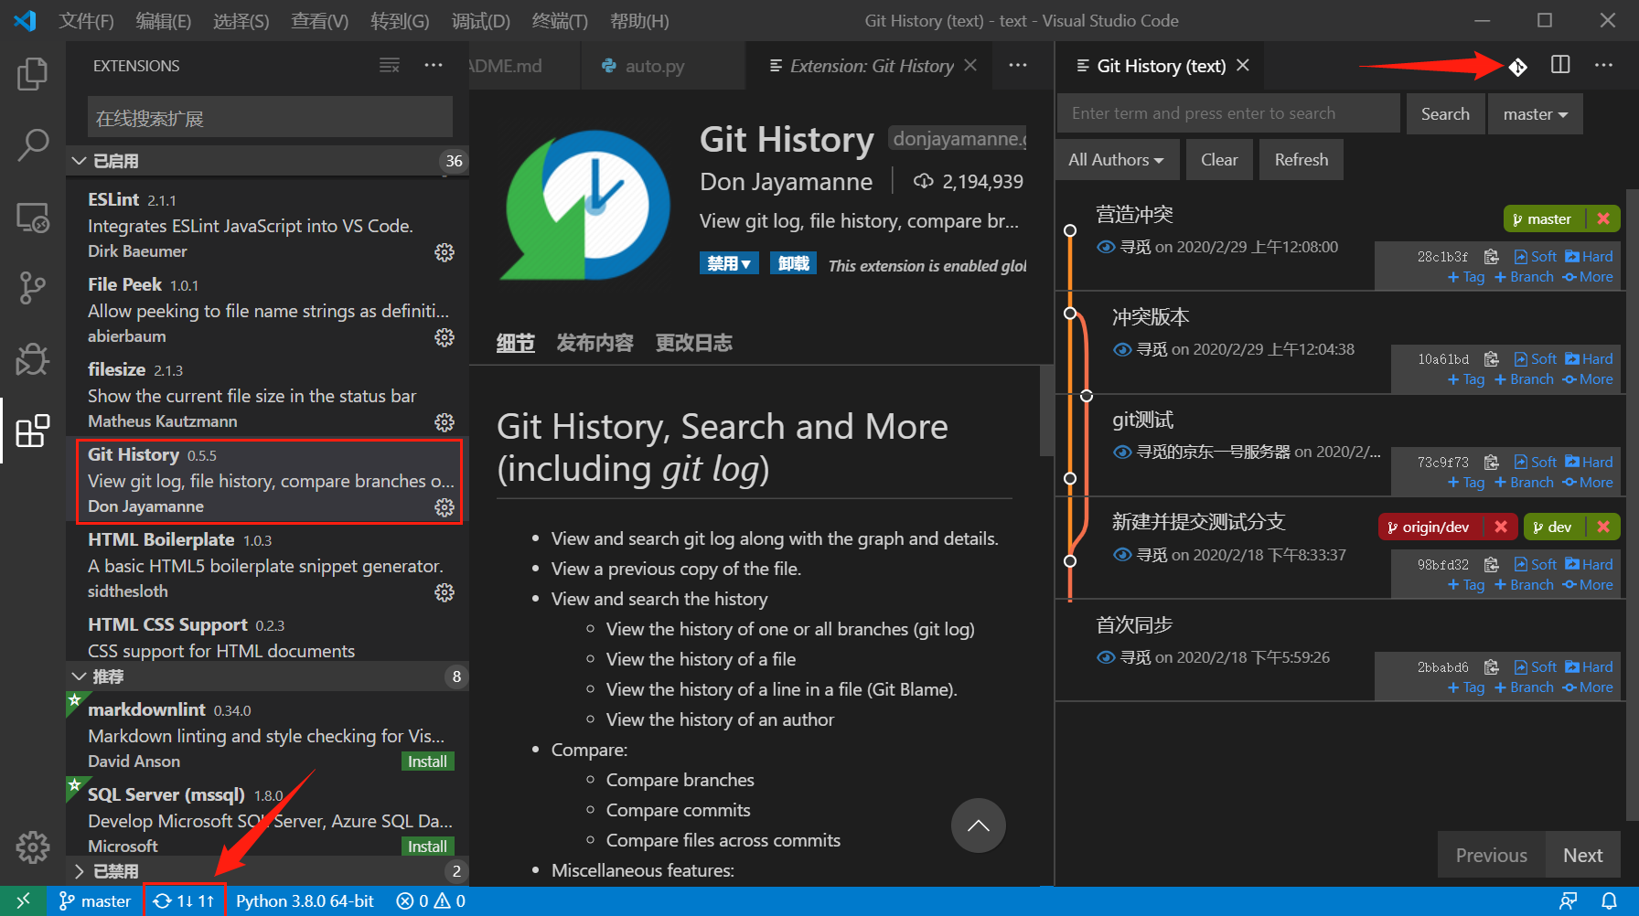
Task: Click the 卸载 uninstall button
Action: [x=793, y=263]
